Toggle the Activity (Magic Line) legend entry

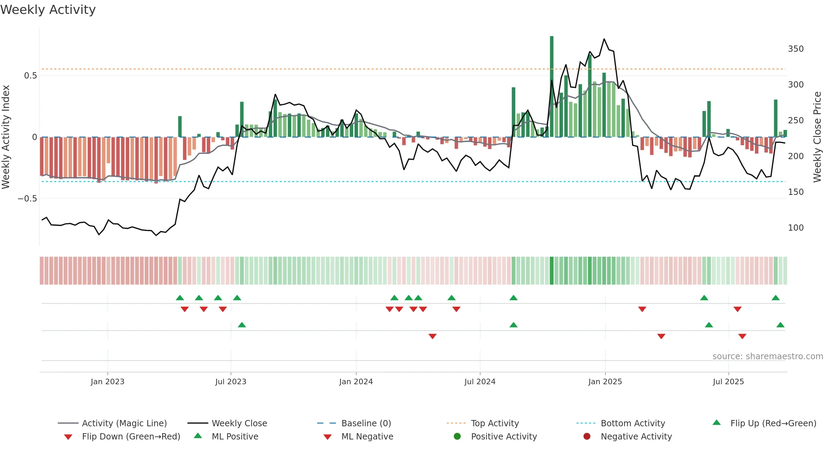click(x=112, y=423)
